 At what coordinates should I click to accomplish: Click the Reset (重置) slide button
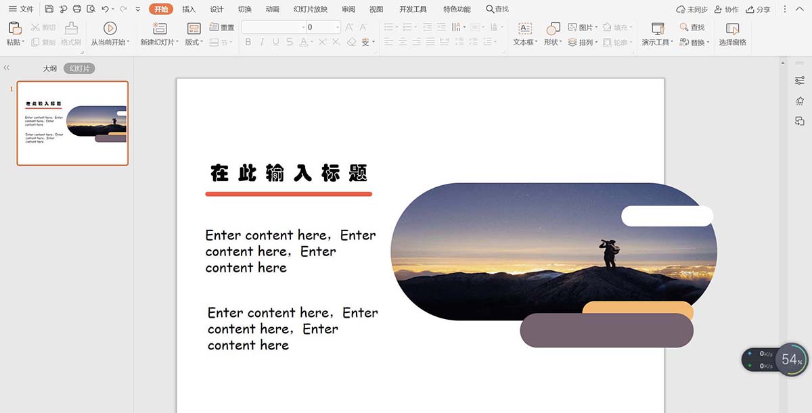click(222, 27)
